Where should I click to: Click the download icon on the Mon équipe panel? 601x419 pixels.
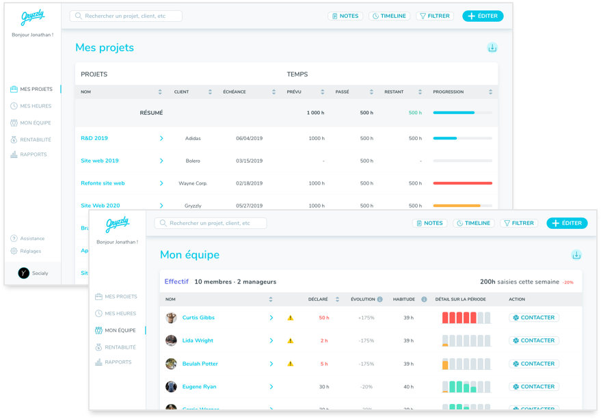(x=576, y=254)
